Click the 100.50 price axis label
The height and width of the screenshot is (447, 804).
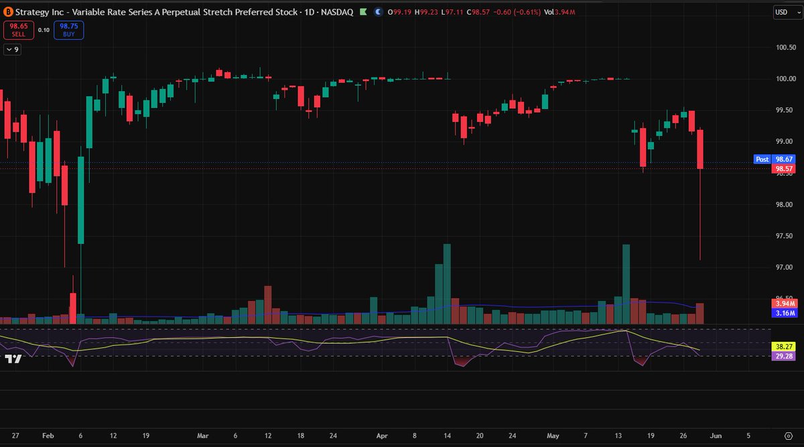click(785, 48)
